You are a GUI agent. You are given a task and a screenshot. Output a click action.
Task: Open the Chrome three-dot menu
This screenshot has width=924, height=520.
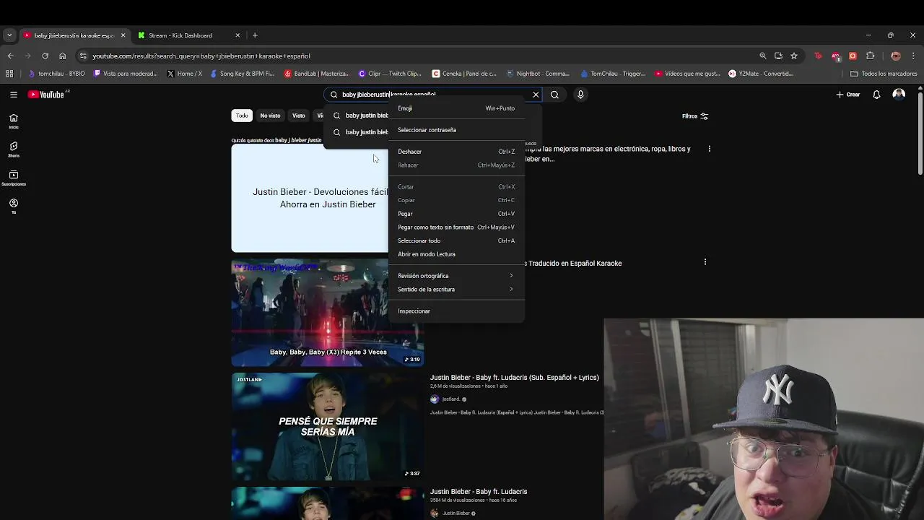coord(913,56)
